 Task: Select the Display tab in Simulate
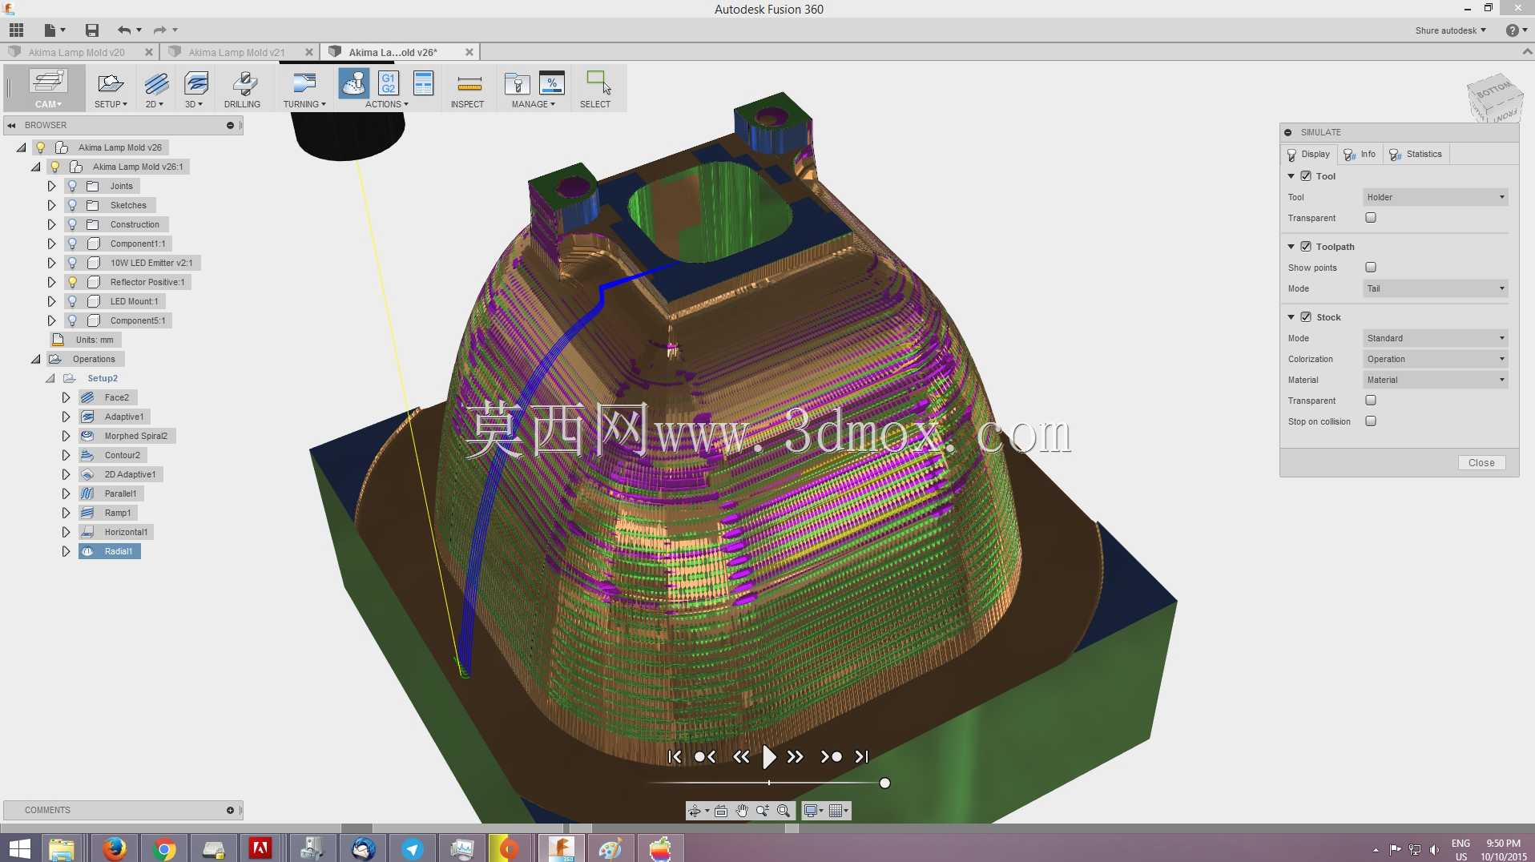(1307, 154)
